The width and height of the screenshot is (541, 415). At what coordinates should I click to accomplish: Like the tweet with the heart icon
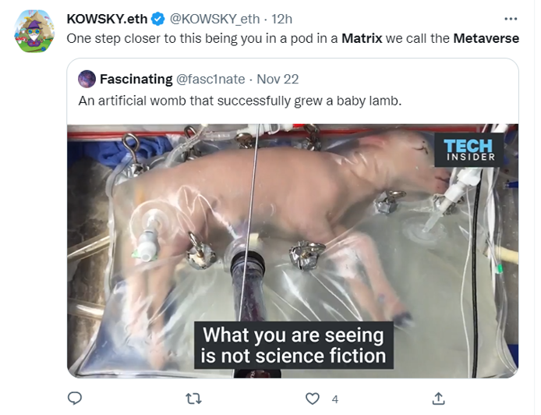[313, 399]
